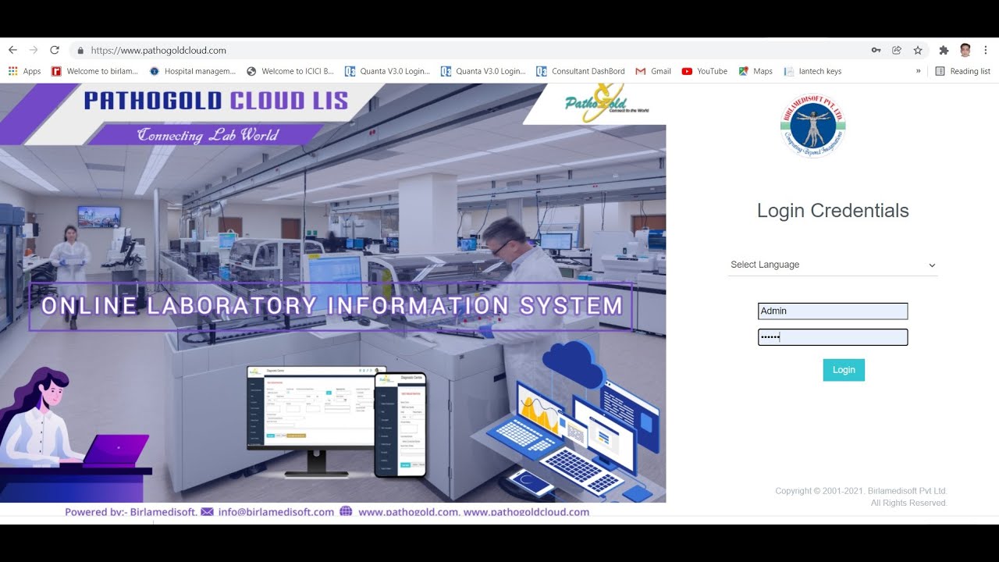This screenshot has width=999, height=562.
Task: Open the 'Hospital managem...' bookmark
Action: [x=192, y=71]
